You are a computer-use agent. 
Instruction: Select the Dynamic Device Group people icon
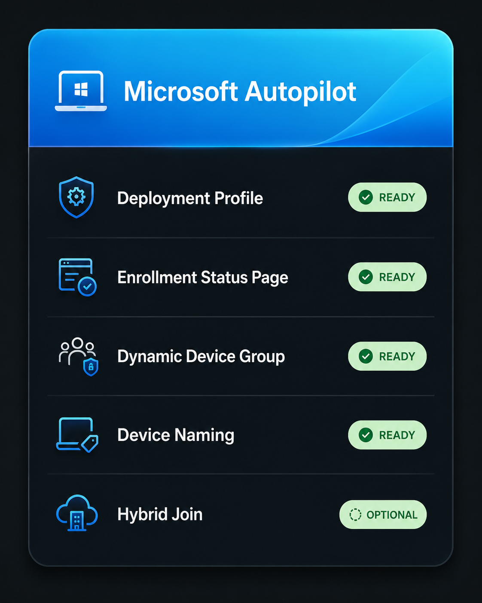(x=79, y=357)
